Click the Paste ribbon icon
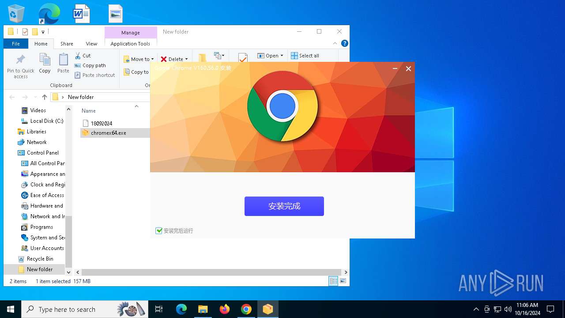The height and width of the screenshot is (318, 565). coord(64,63)
